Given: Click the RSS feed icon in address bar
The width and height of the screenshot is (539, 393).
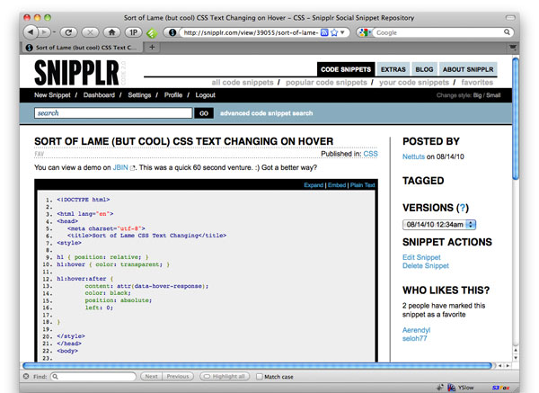Looking at the screenshot, I should (324, 32).
